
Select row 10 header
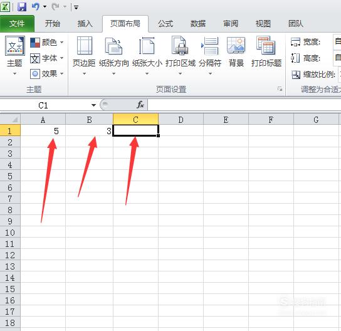tap(10, 233)
